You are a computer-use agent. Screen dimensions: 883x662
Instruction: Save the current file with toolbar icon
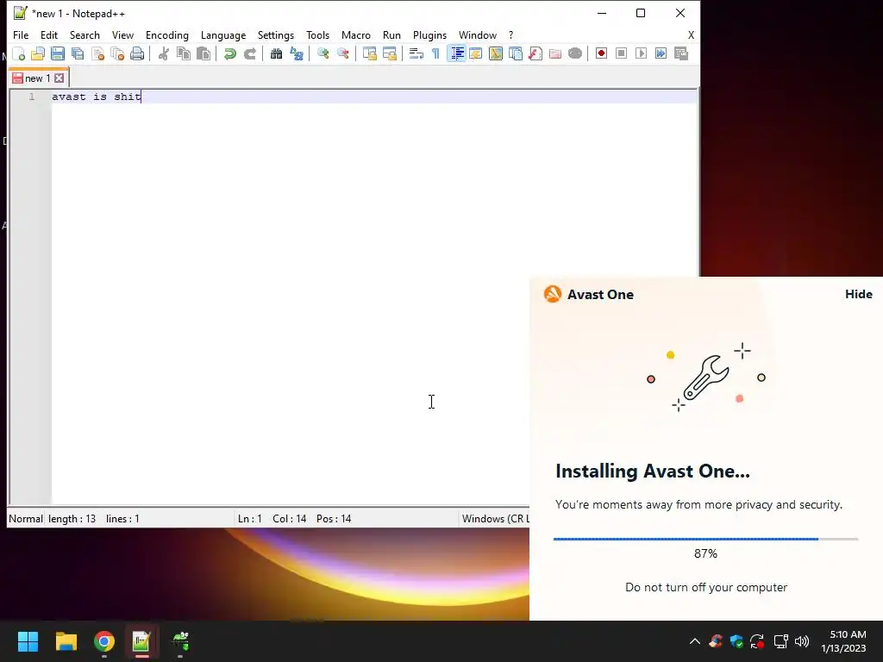point(58,53)
